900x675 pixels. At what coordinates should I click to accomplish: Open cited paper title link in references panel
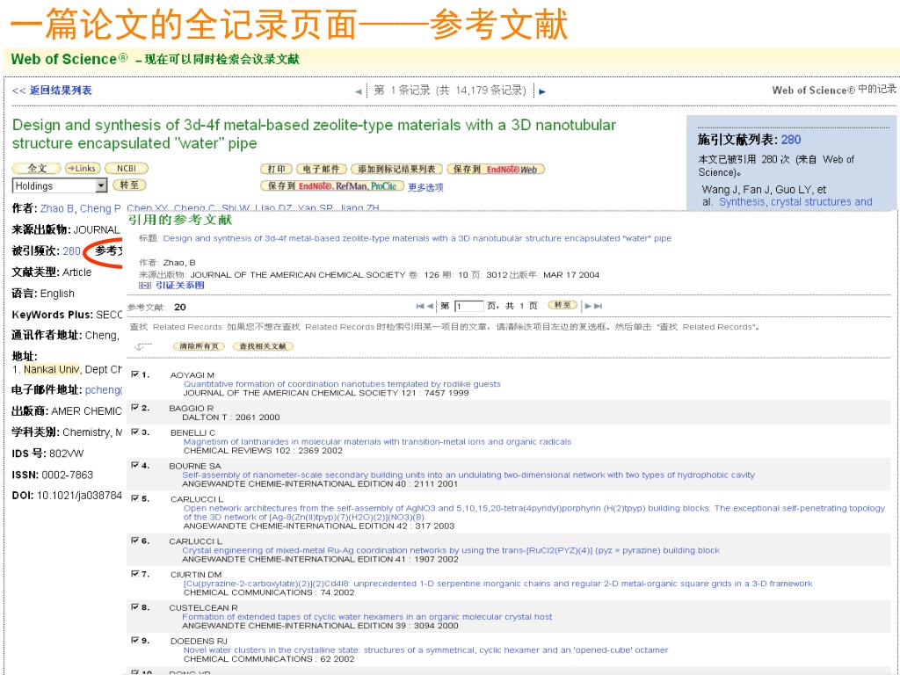coord(417,238)
